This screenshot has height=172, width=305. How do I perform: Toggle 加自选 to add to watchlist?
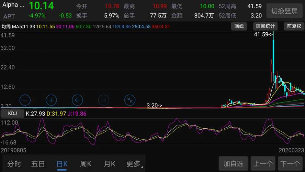point(233,163)
